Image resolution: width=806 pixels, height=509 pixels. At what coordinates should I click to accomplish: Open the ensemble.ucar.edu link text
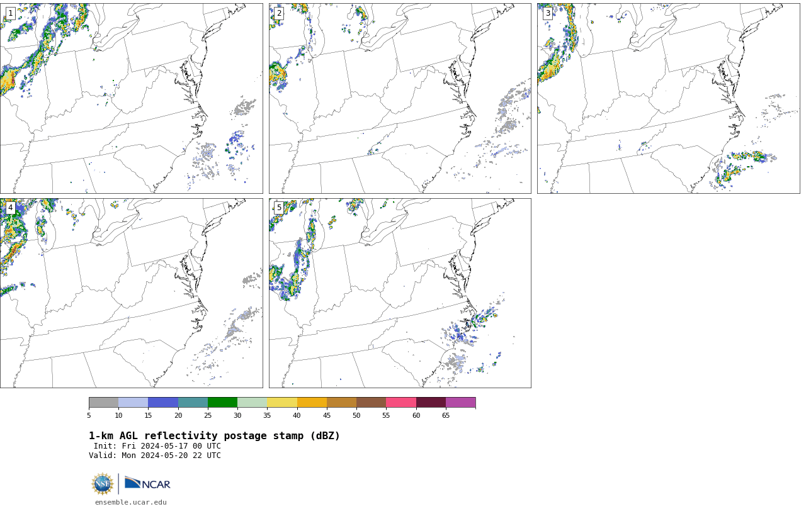coord(131,502)
